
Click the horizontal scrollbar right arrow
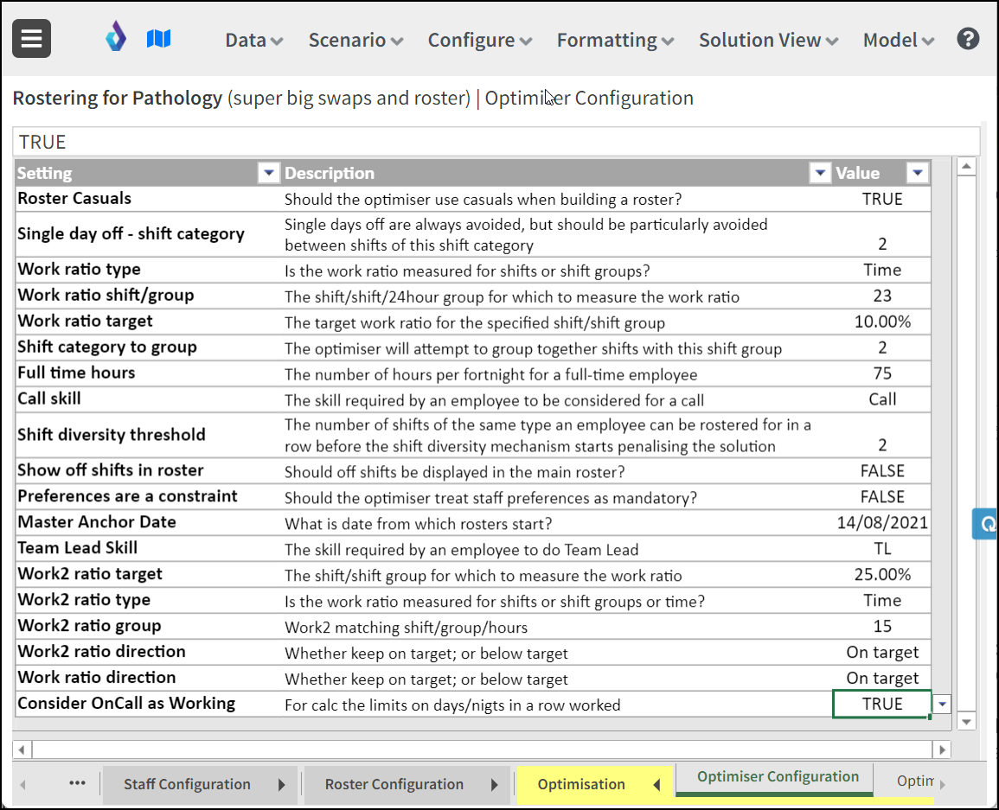(942, 749)
